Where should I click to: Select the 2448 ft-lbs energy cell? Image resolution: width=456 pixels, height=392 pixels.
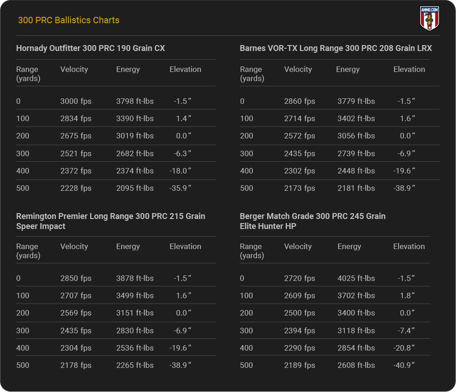[x=356, y=171]
